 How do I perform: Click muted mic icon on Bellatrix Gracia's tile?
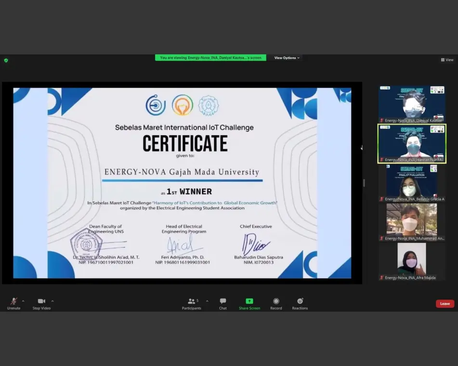[x=381, y=199]
